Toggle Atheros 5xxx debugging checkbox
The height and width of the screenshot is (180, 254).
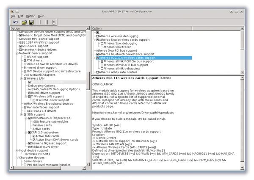click(x=102, y=44)
